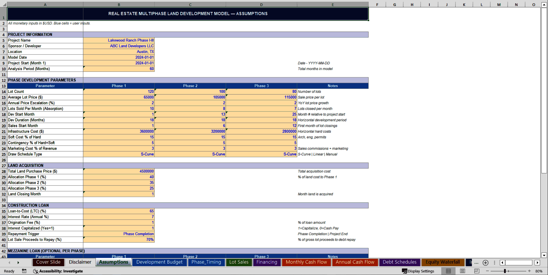548x275 pixels.
Task: Go to the Equity Waterfall sheet
Action: pyautogui.click(x=443, y=262)
